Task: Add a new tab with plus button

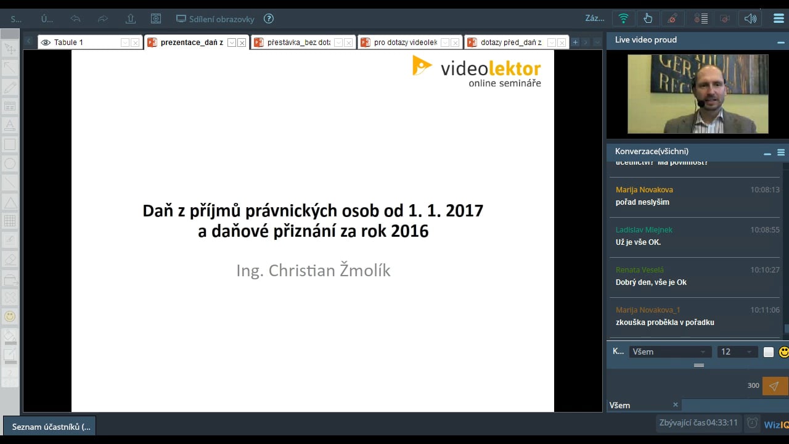Action: point(575,42)
